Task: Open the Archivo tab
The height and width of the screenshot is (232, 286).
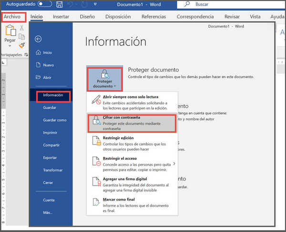Action: click(x=13, y=17)
